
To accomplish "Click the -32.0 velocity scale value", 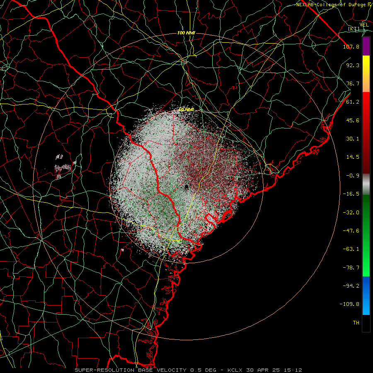I will coord(351,212).
